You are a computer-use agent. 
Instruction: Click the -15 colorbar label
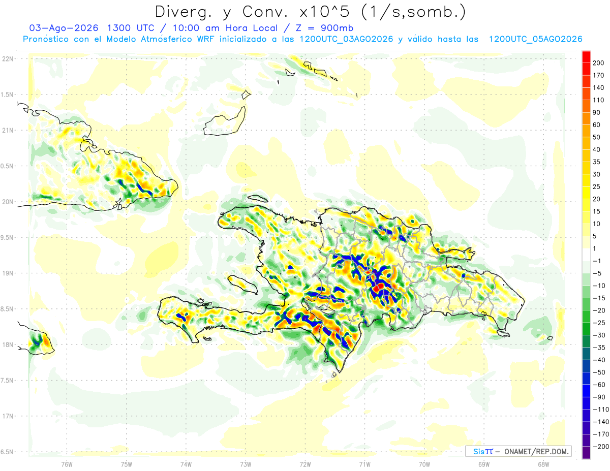click(x=598, y=298)
